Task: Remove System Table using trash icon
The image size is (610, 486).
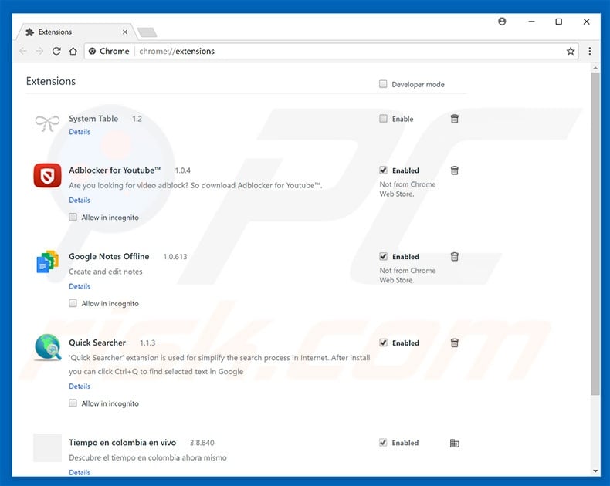Action: pos(455,119)
